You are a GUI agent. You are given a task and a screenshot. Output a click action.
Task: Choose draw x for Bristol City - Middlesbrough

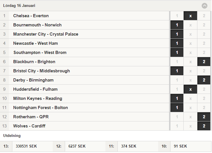coord(190,71)
